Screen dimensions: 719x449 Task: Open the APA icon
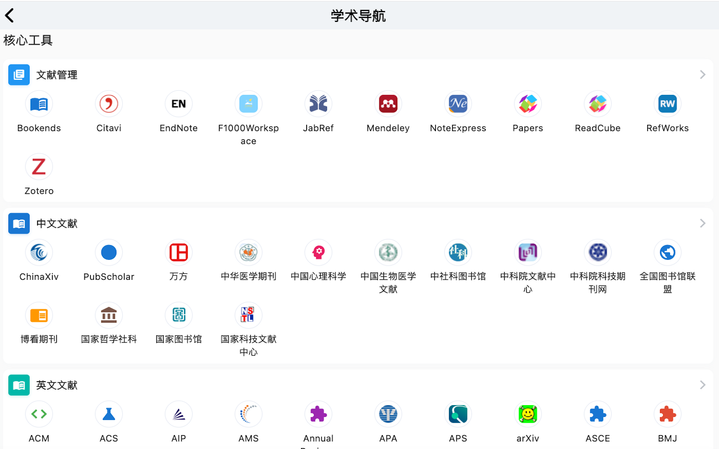(388, 414)
